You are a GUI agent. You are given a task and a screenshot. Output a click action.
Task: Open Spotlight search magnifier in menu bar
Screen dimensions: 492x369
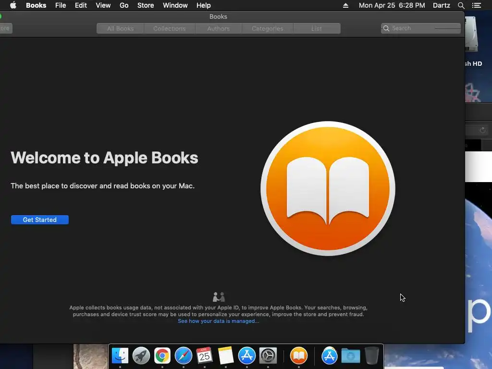(x=461, y=5)
